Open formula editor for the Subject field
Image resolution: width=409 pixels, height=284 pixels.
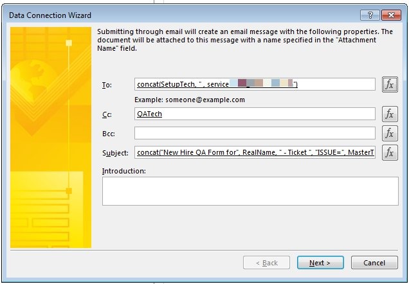coord(390,152)
